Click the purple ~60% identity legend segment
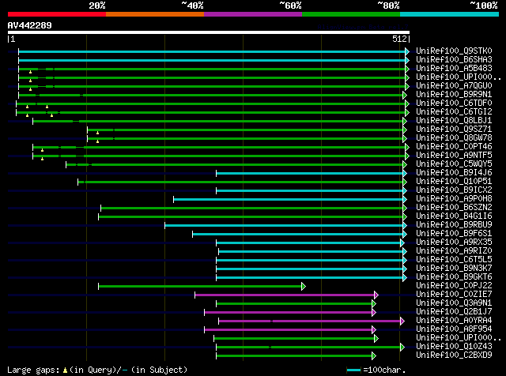This screenshot has width=506, height=376. [x=253, y=14]
